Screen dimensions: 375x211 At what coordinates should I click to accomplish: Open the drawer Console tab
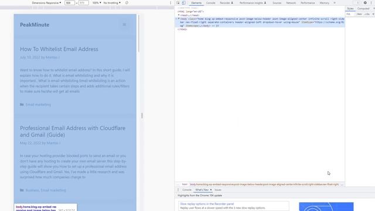point(187,190)
